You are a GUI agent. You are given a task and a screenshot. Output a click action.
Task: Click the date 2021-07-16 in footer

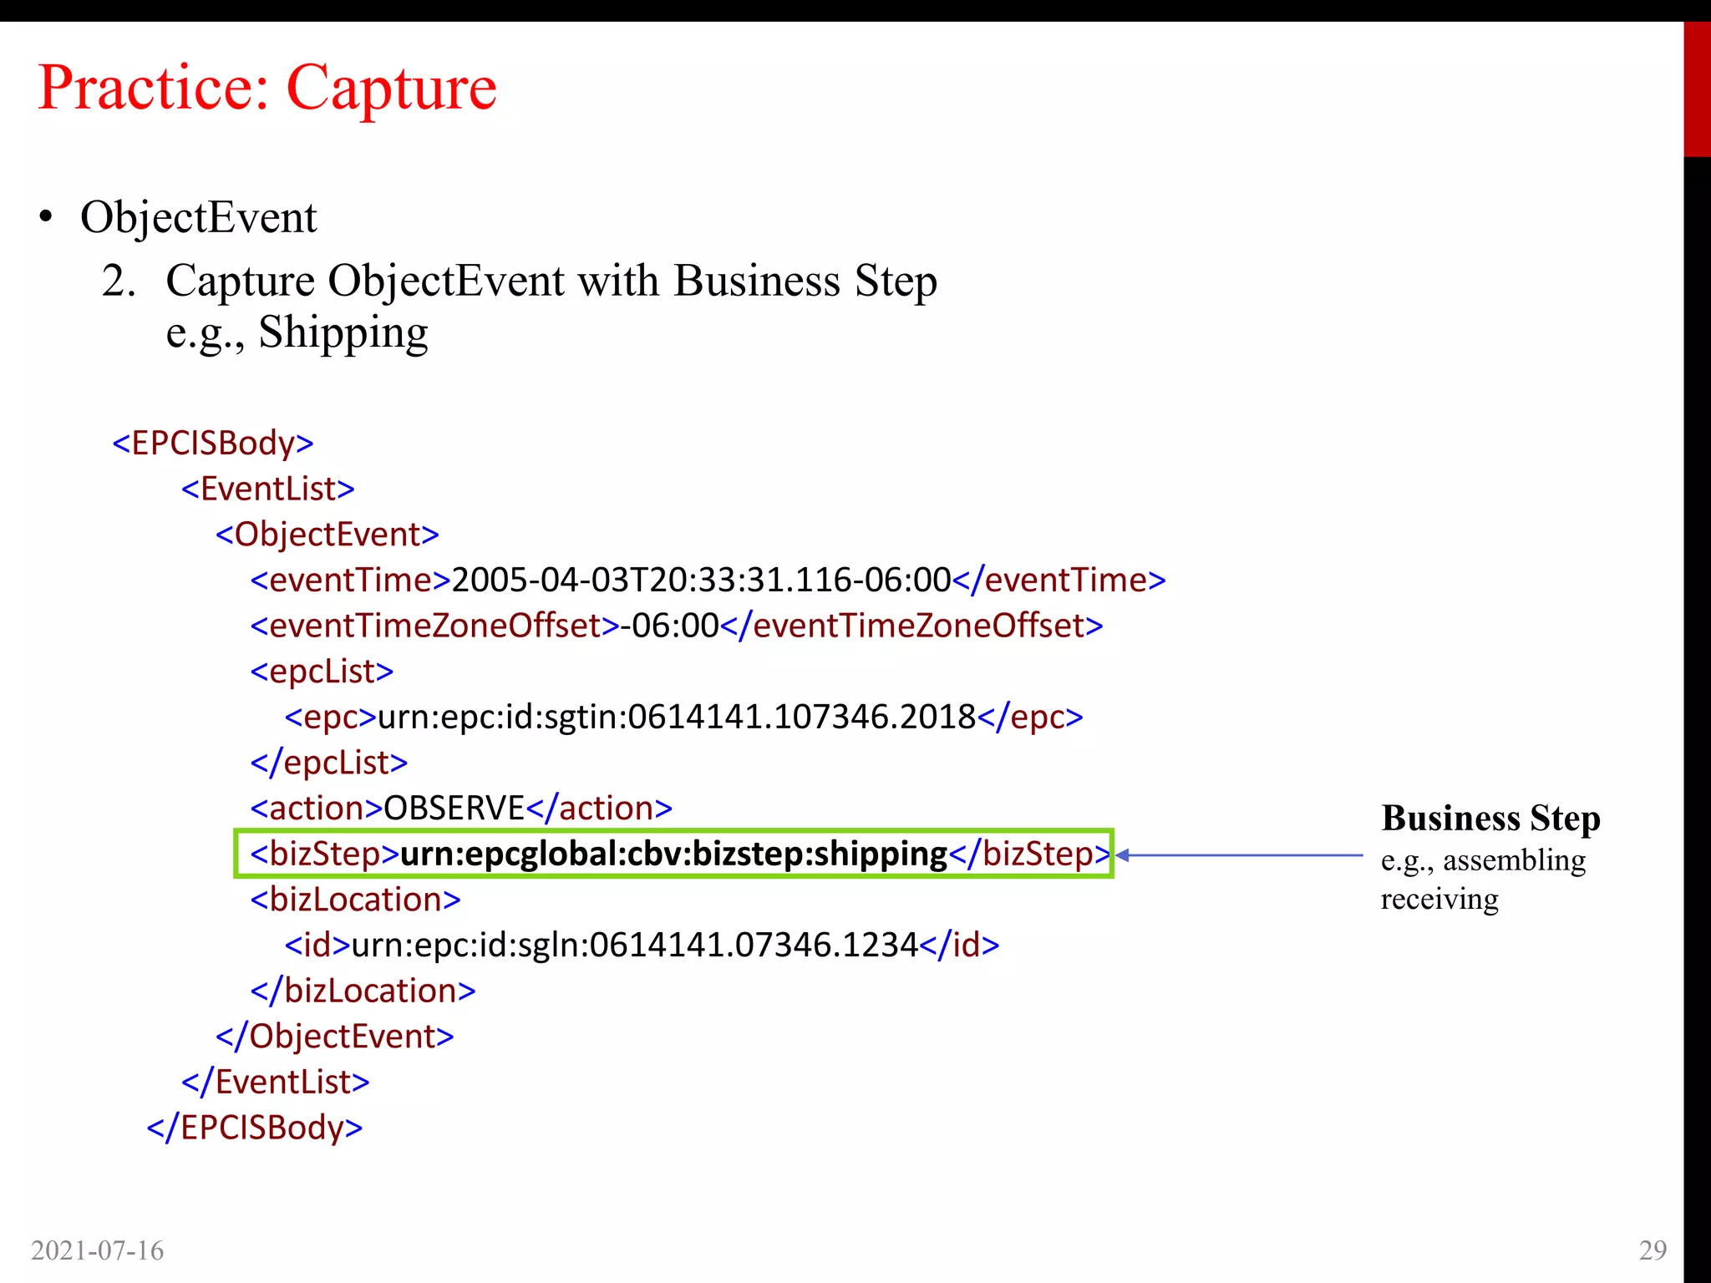pos(98,1250)
